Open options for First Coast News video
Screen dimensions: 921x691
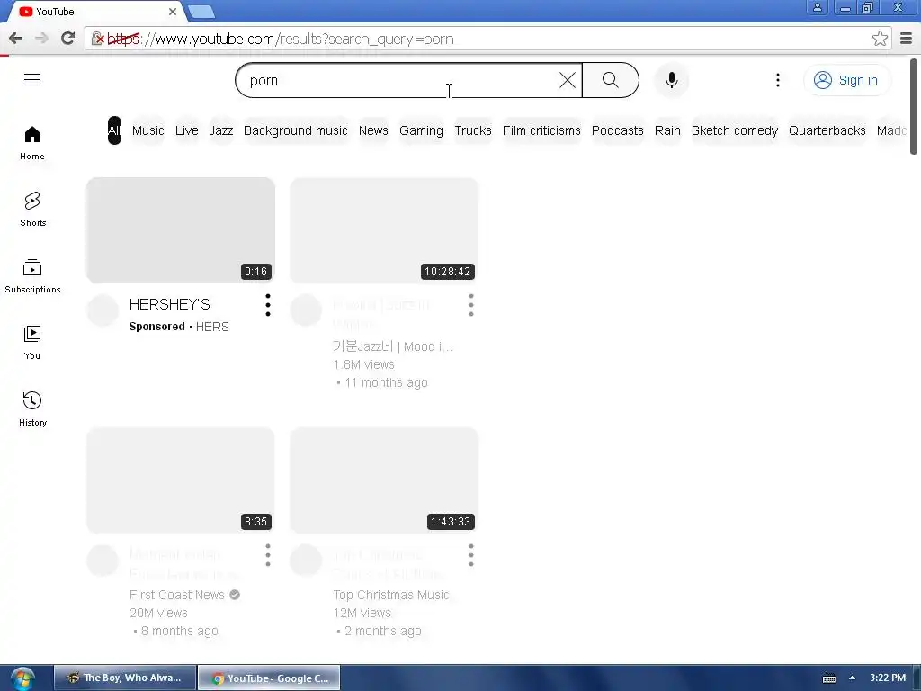(x=268, y=555)
